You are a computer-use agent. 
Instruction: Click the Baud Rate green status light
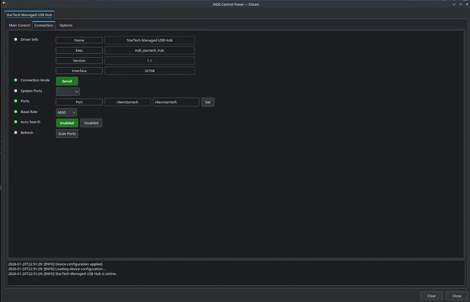click(x=16, y=112)
